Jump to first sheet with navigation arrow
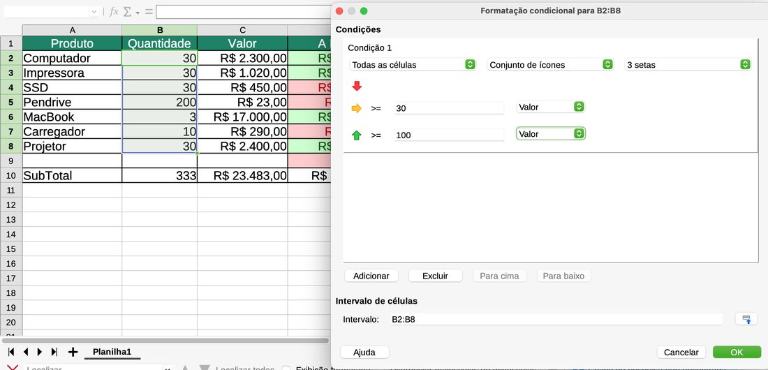This screenshot has height=370, width=768. point(11,351)
